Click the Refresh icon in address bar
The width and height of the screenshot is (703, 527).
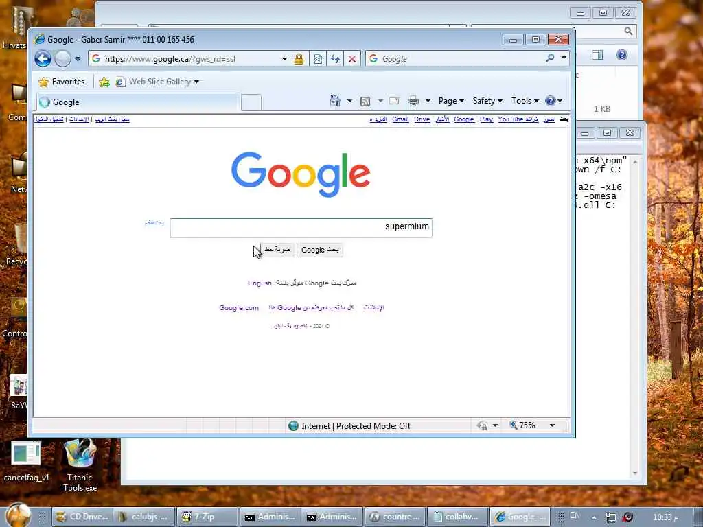[x=335, y=59]
